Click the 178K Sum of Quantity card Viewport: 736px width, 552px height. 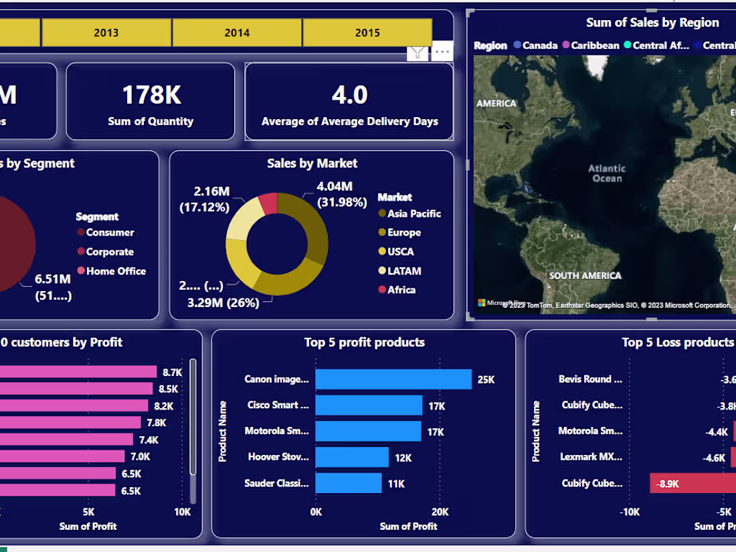click(151, 102)
